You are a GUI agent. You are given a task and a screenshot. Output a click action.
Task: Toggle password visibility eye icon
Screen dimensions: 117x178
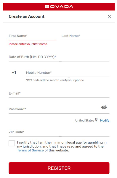(x=104, y=107)
